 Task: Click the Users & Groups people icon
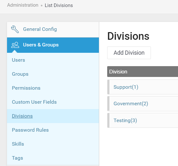tap(15, 45)
